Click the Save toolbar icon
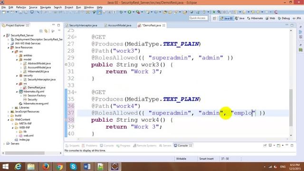This screenshot has height=171, width=304. [20, 12]
